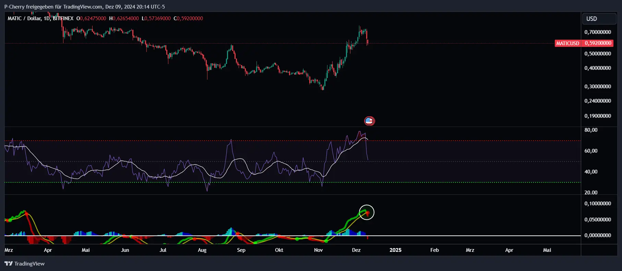Click the Nov label on time axis
Screen dimensions: 622x271
point(319,250)
